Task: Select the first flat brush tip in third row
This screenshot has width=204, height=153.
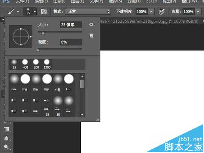Action: [x=14, y=101]
